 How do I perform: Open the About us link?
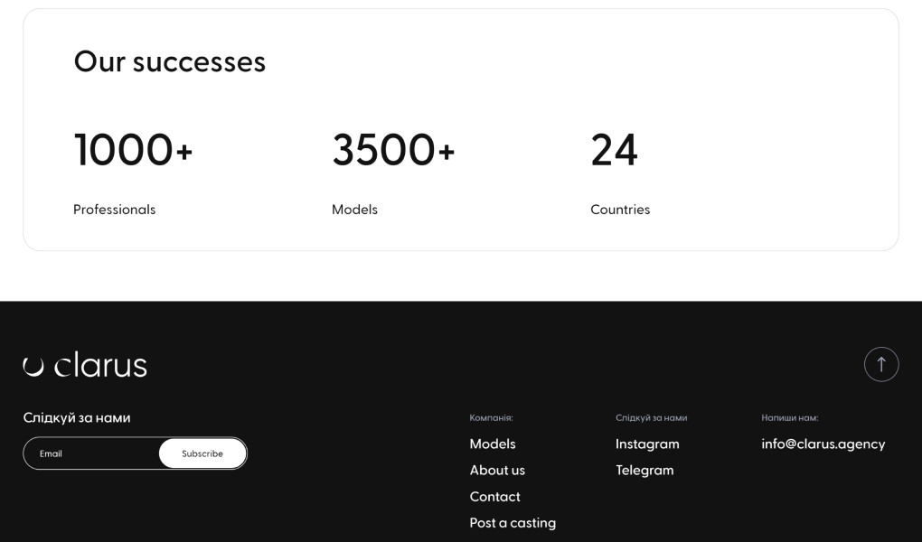[497, 471]
